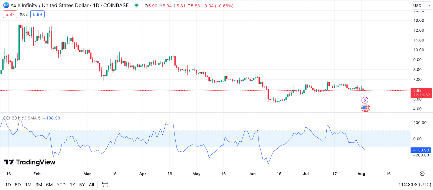433x190 pixels.
Task: Click the Jul date axis label
Action: click(306, 174)
